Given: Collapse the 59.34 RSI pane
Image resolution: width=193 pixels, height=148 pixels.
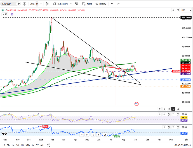Looking at the screenshot, I should tap(173, 114).
